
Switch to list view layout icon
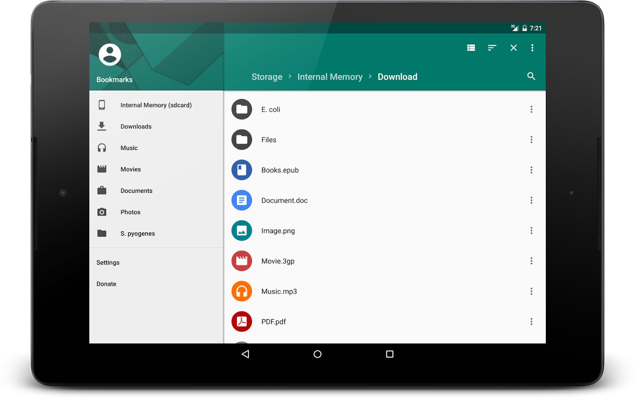pos(471,48)
